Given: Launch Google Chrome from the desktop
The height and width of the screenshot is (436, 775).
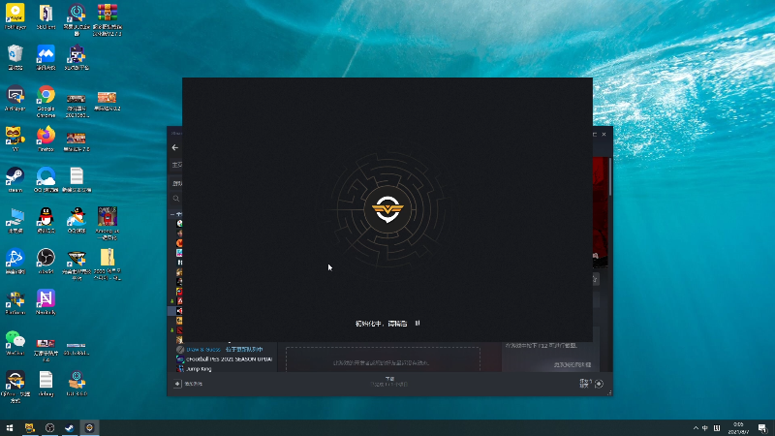Looking at the screenshot, I should (x=46, y=102).
